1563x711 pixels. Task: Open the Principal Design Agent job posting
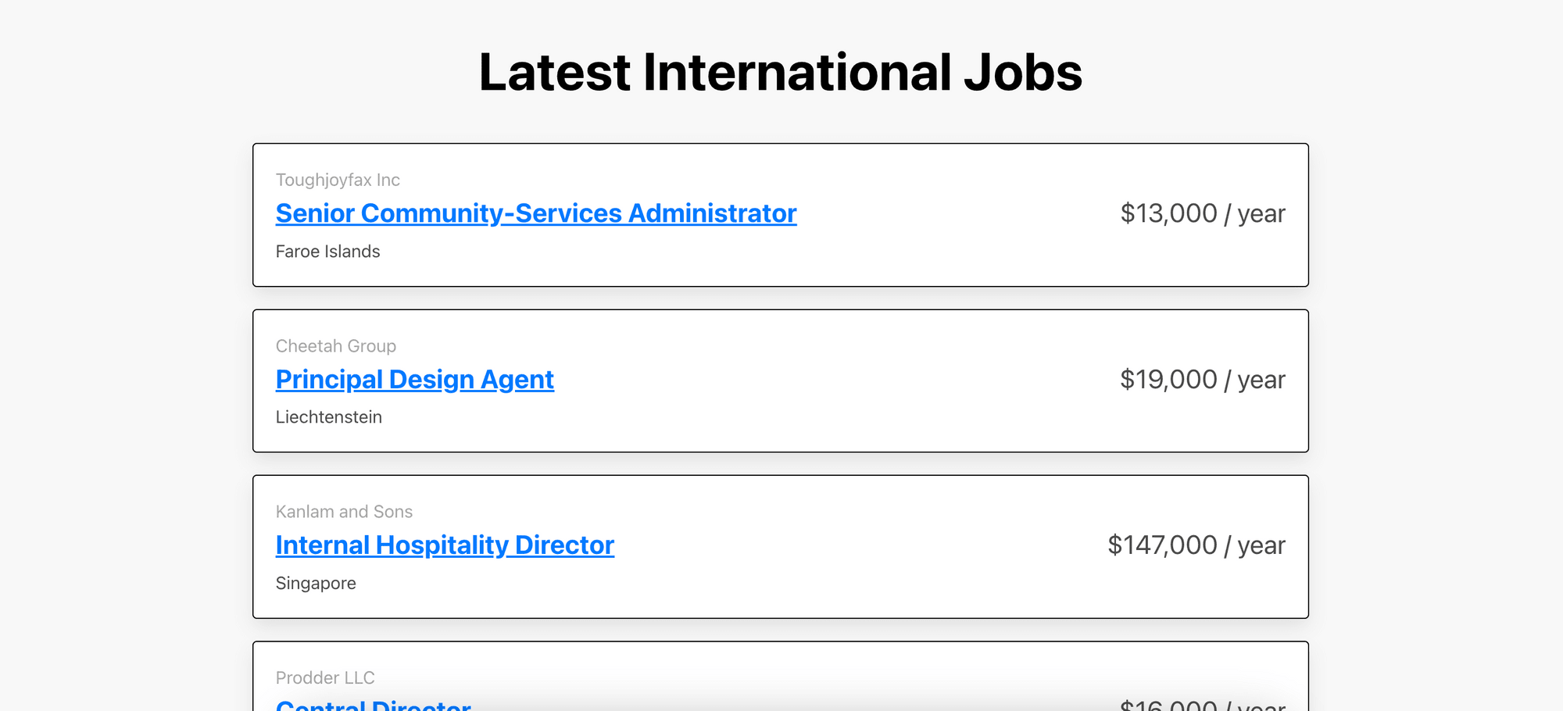(414, 380)
